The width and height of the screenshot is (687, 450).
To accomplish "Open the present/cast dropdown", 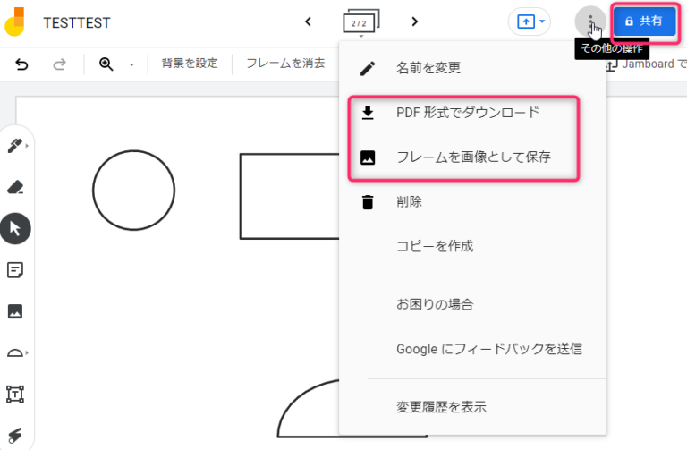I will (529, 21).
